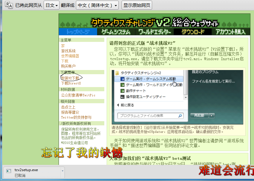Switch to the トップページ navigation tab
254x181 pixels.
(x=78, y=32)
